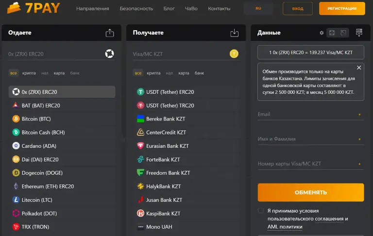Viewport: 373px width, 236px height.
Task: Click the ВХОД login button
Action: (x=298, y=8)
